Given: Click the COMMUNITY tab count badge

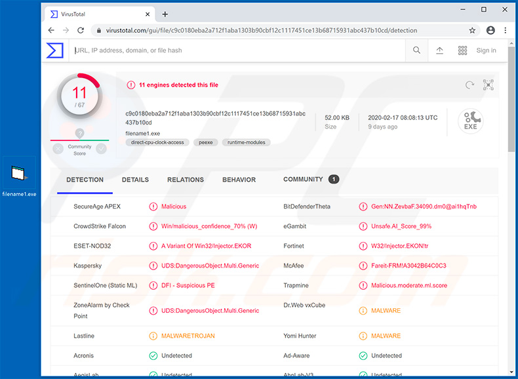Looking at the screenshot, I should click(x=334, y=179).
